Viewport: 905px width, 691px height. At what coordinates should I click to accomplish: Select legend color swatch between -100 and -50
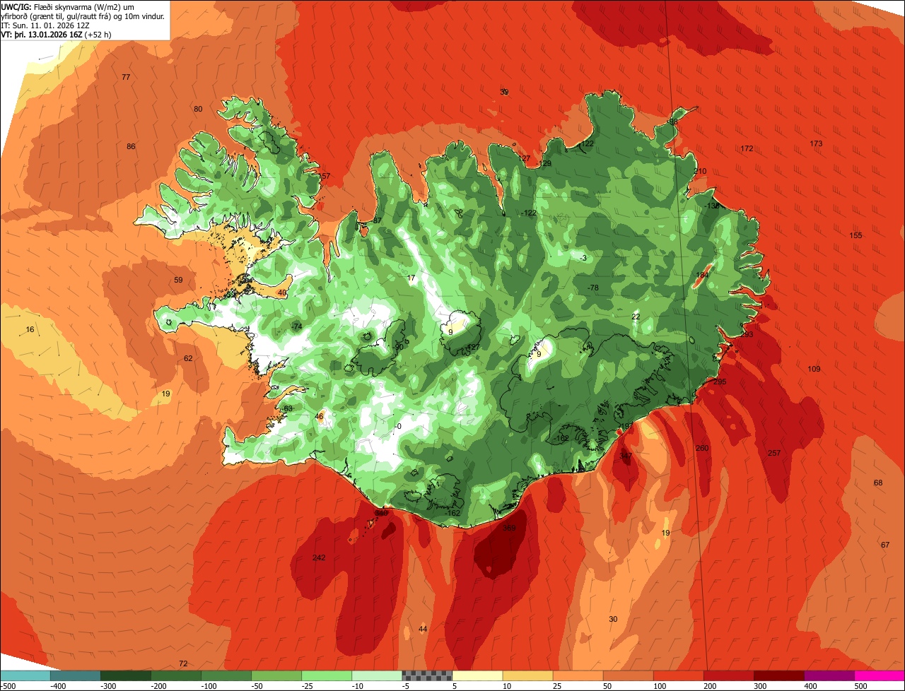pyautogui.click(x=226, y=675)
